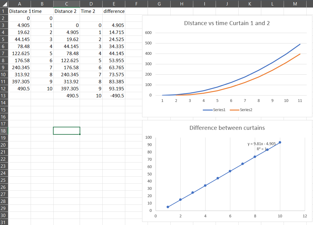Select the 'Difference between curtains' chart title
Viewport: 313px width, 225px height.
(x=227, y=128)
